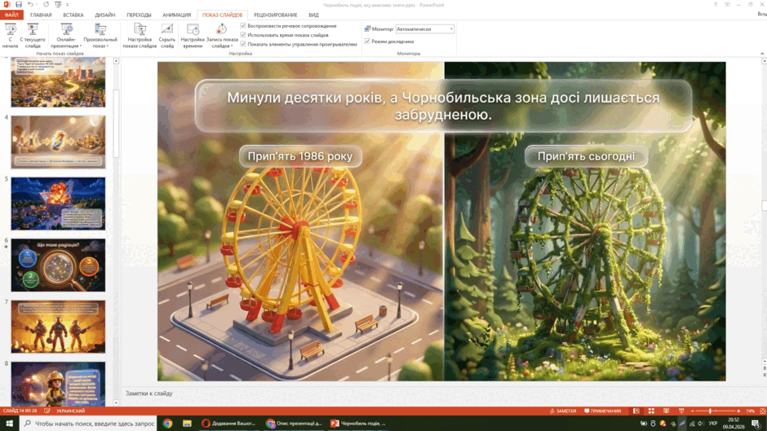Open Windows notification center
This screenshot has height=431, width=767.
click(x=756, y=423)
